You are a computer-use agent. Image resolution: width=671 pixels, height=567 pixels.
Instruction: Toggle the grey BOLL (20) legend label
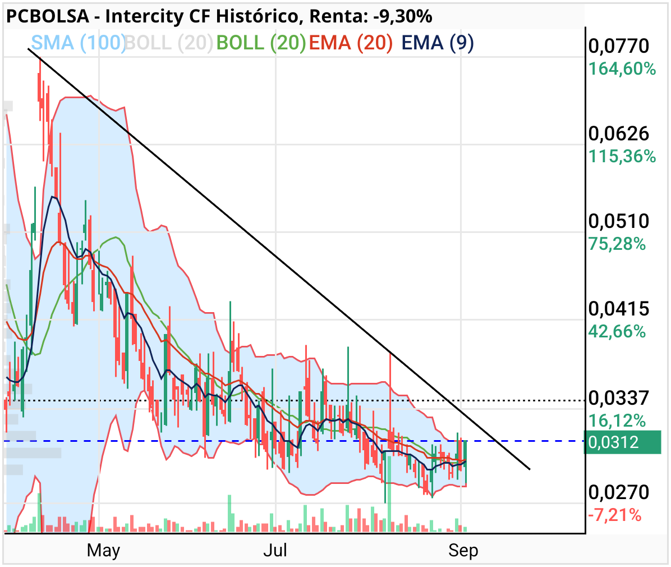(169, 43)
